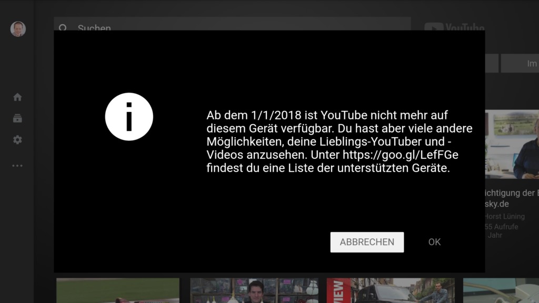Open settings with the gear icon

pyautogui.click(x=17, y=140)
